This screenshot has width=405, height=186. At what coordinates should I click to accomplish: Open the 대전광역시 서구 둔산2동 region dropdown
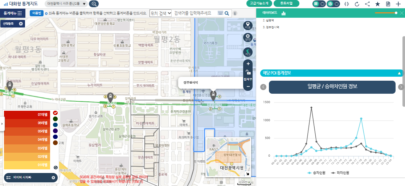67,4
